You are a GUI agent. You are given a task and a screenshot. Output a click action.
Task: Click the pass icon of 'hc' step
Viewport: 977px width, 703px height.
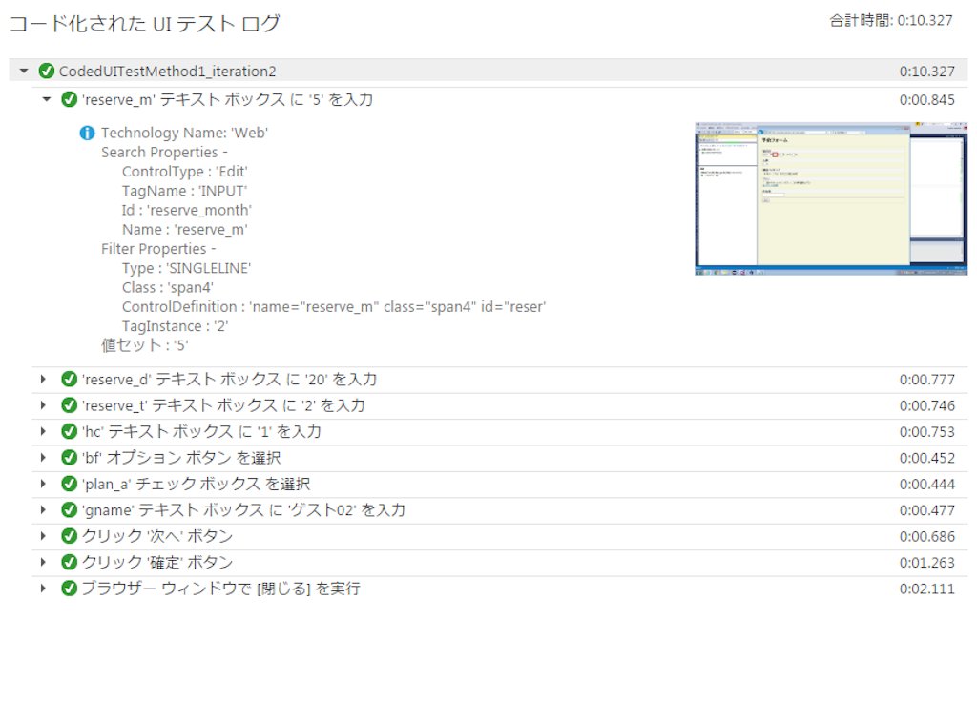tap(69, 431)
